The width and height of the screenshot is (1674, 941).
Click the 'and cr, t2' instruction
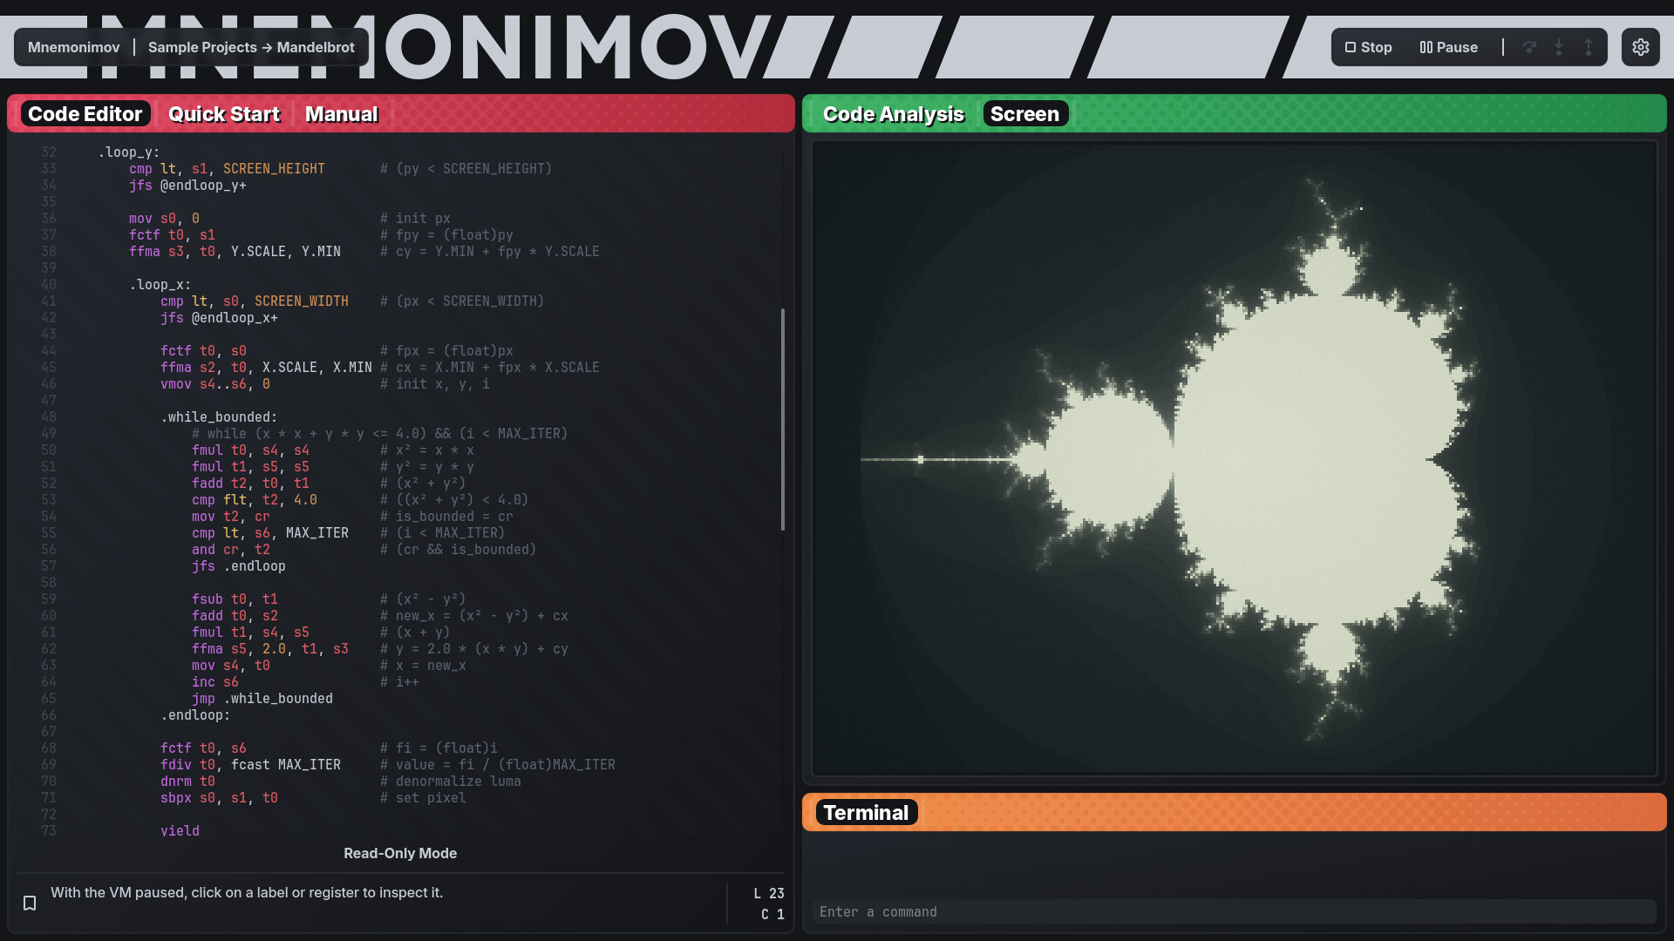pos(231,550)
